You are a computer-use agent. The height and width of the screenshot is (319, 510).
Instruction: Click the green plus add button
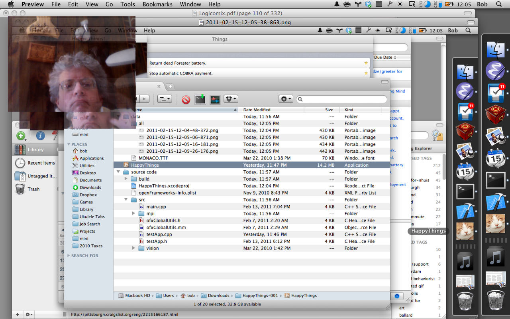pyautogui.click(x=21, y=136)
